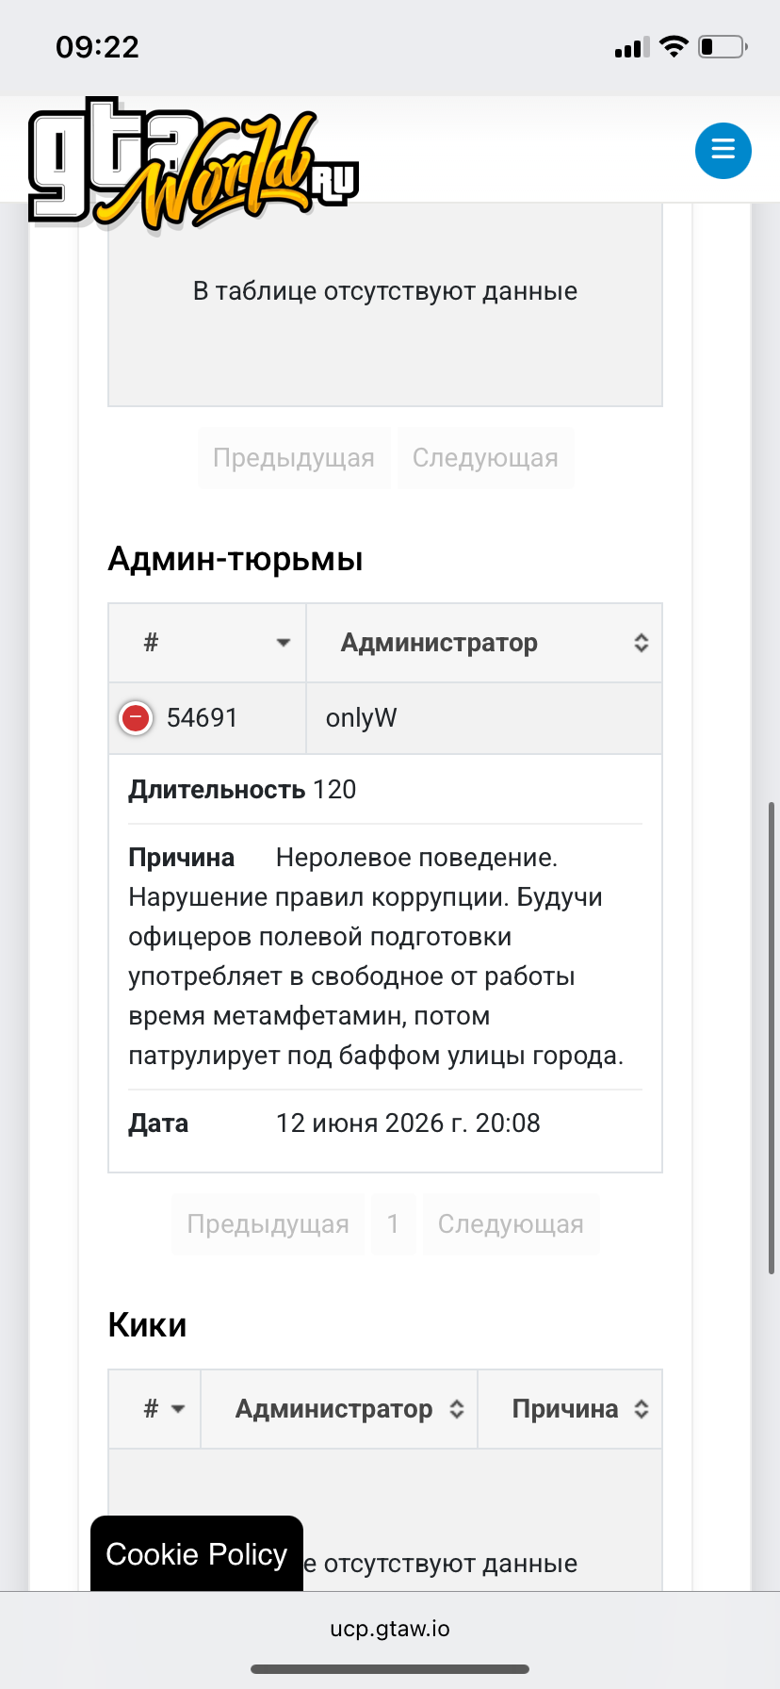Sort Кики table by Администратор column

tap(339, 1409)
